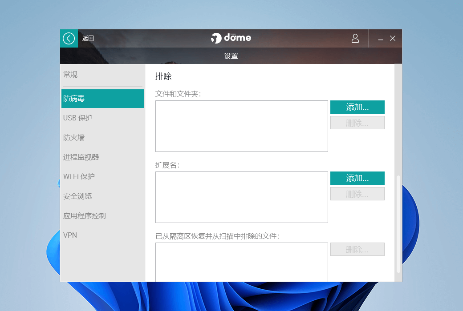
Task: Open Wi-Fi 保护 settings
Action: pos(79,177)
